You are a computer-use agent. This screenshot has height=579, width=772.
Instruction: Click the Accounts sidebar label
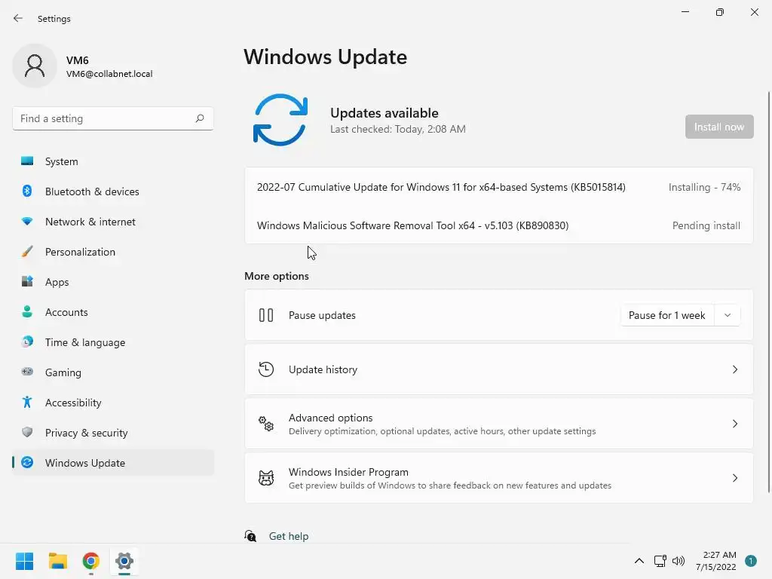click(x=66, y=312)
